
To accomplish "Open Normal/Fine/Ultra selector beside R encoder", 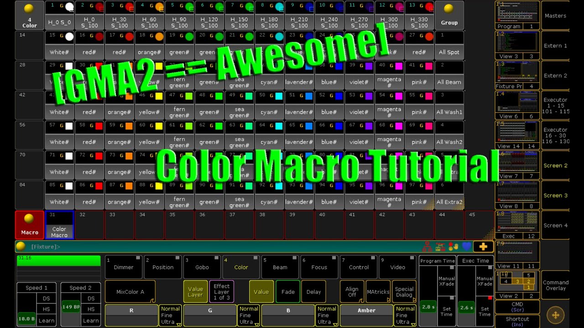I will pyautogui.click(x=170, y=315).
